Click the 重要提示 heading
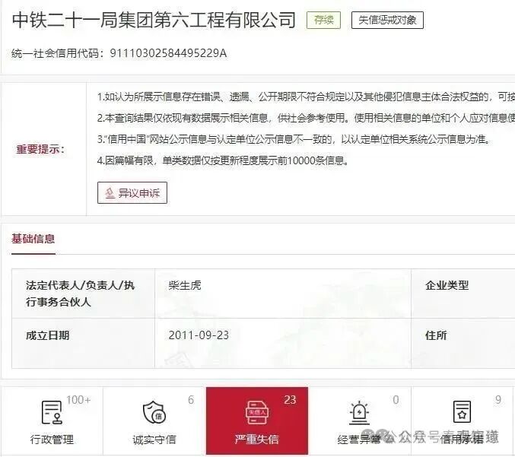The width and height of the screenshot is (515, 457). point(41,149)
